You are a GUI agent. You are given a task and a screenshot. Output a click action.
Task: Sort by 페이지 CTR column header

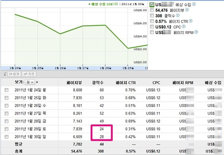point(126,83)
